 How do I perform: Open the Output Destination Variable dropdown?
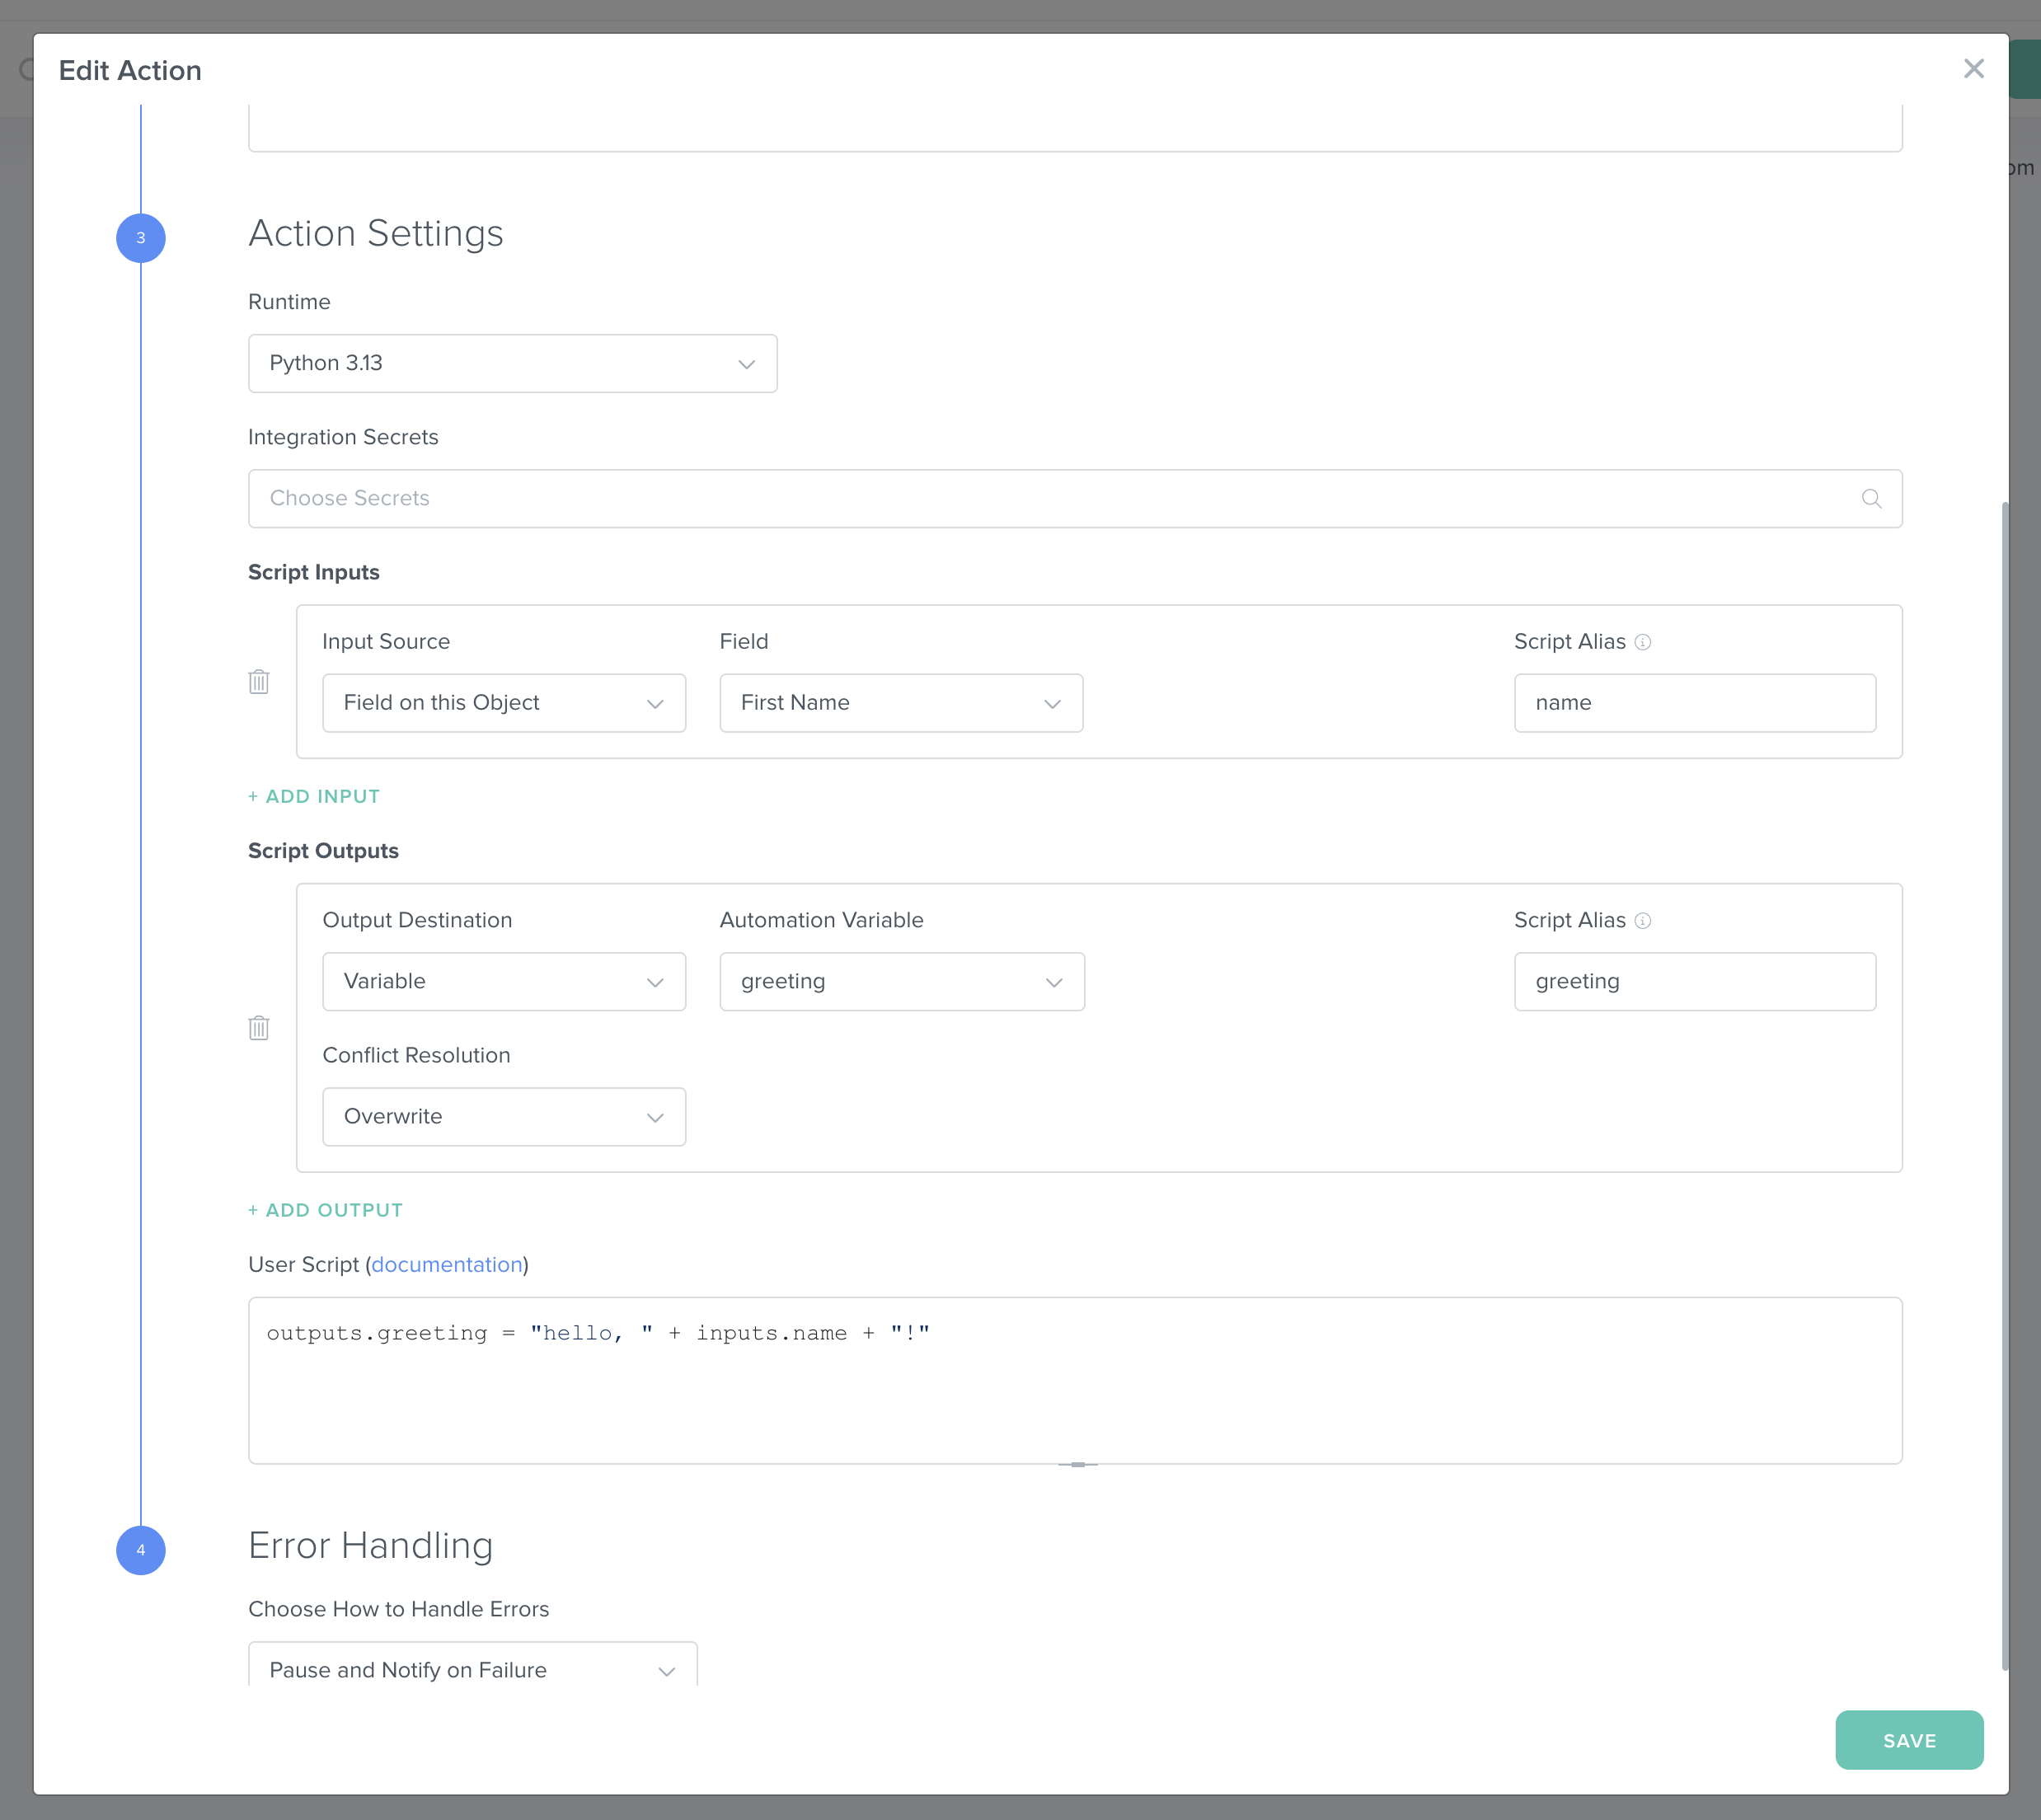(x=504, y=982)
